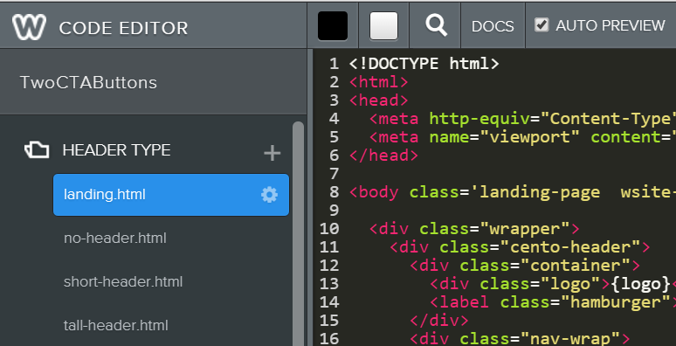Click the TwoCTAButtons theme name
Screen dimensions: 676x346
click(88, 82)
